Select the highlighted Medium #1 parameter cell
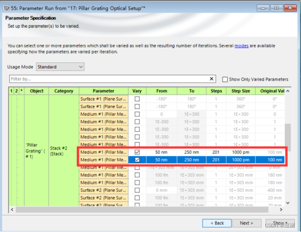 (103, 160)
